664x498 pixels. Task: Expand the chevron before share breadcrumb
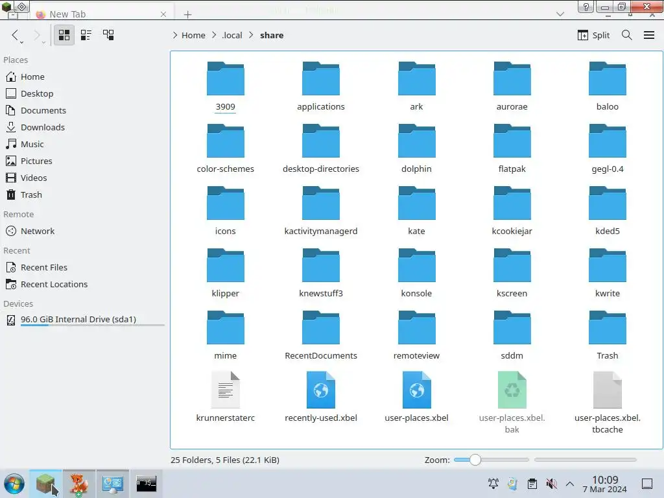pos(251,35)
